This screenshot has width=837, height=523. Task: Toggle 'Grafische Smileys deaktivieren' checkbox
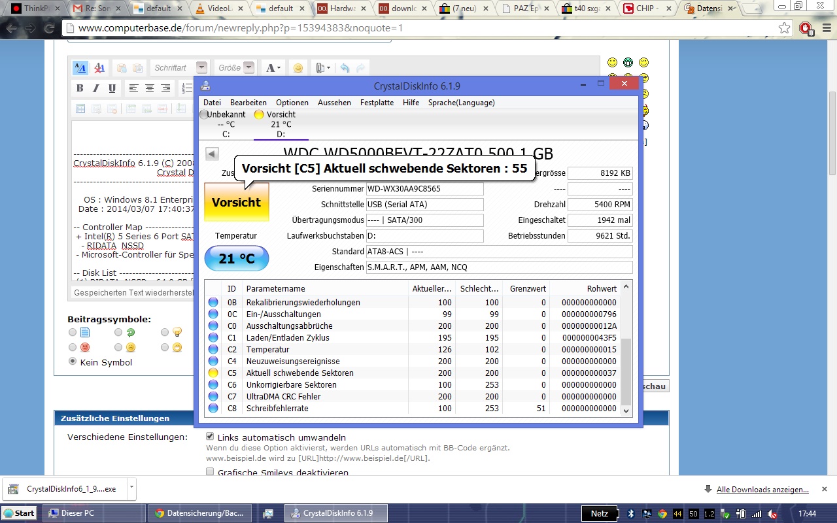click(x=210, y=471)
